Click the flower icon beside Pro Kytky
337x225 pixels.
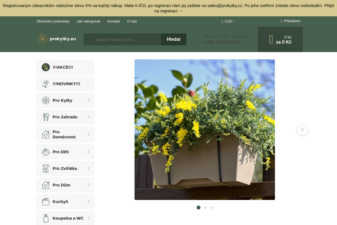(x=46, y=100)
